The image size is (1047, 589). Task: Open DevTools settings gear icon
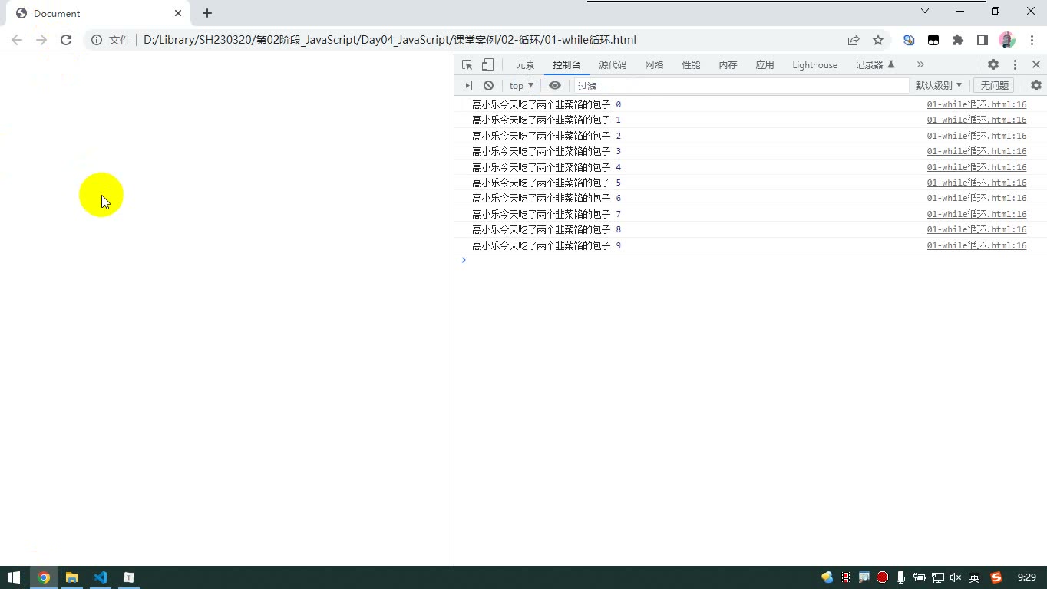click(993, 65)
